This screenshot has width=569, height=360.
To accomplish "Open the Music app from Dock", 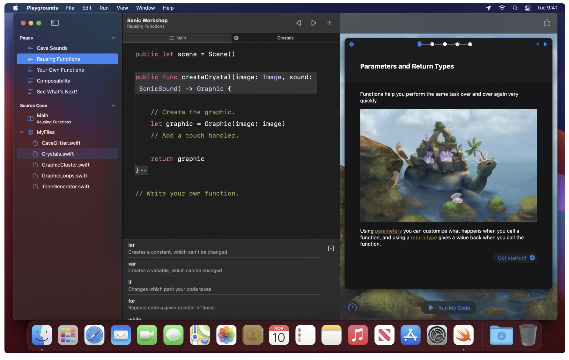I will [358, 335].
